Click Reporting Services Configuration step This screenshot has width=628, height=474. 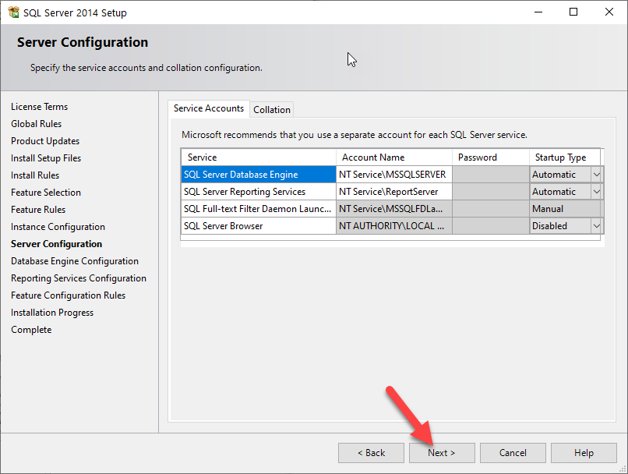click(79, 278)
